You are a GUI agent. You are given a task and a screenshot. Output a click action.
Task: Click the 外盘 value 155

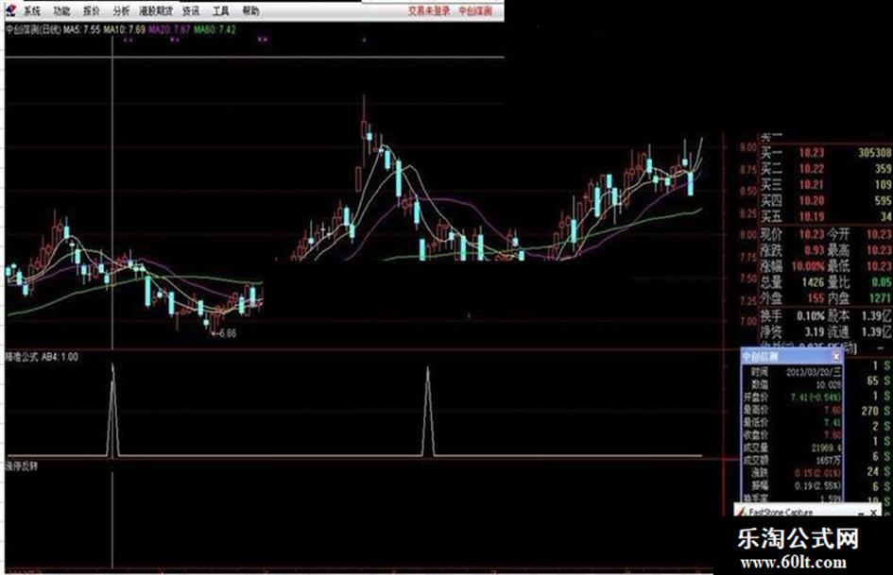(x=816, y=297)
